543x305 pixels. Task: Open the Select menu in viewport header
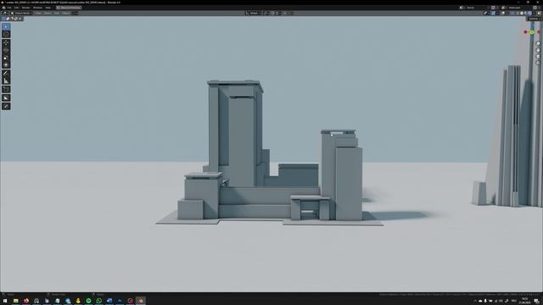pos(48,14)
